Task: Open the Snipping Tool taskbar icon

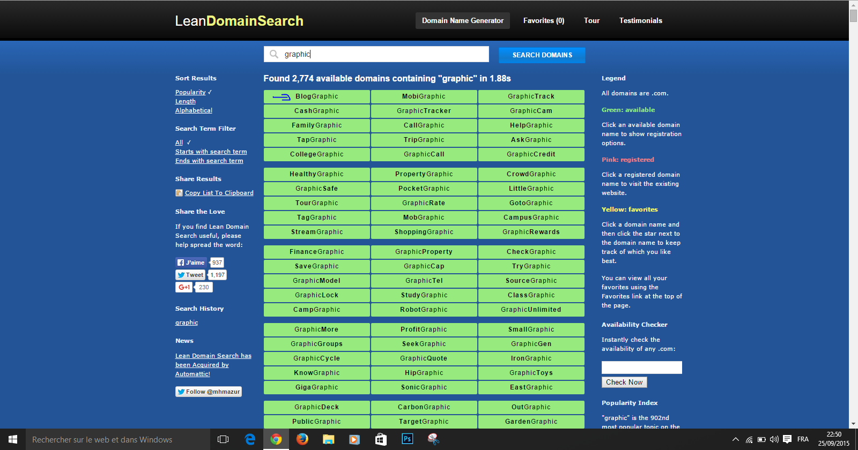Action: [x=433, y=439]
